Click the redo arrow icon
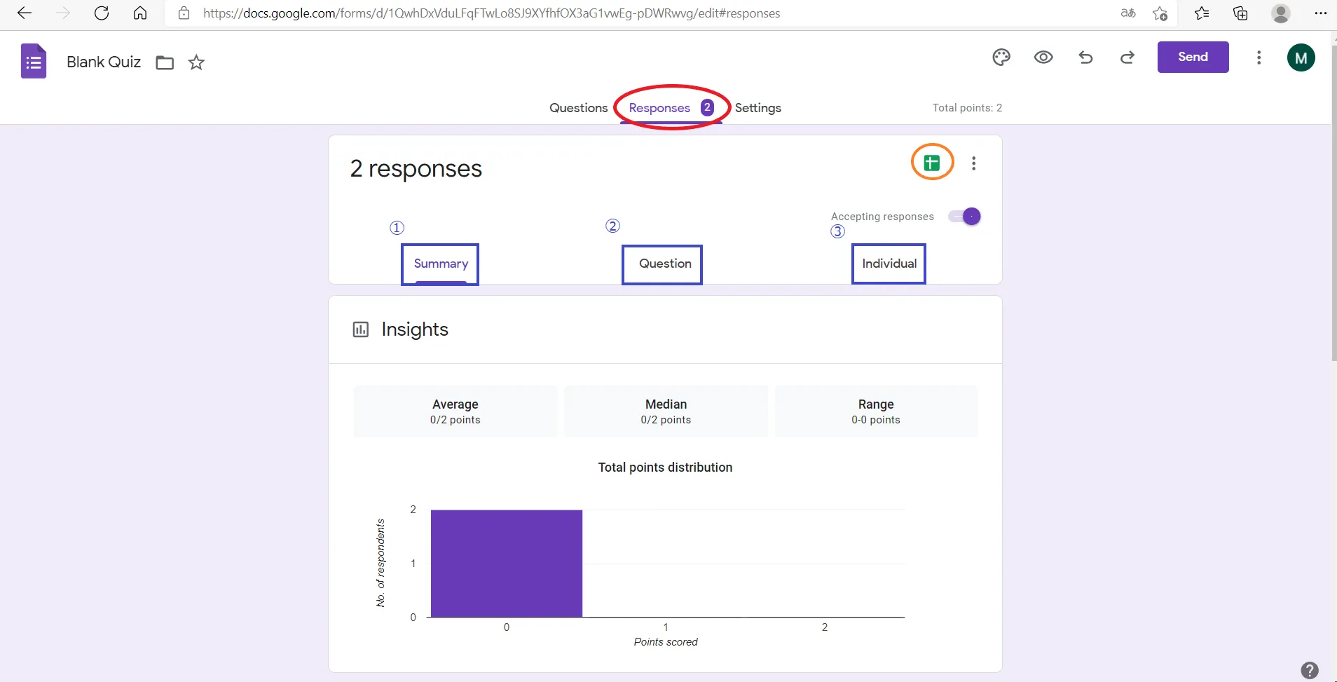 [x=1127, y=57]
